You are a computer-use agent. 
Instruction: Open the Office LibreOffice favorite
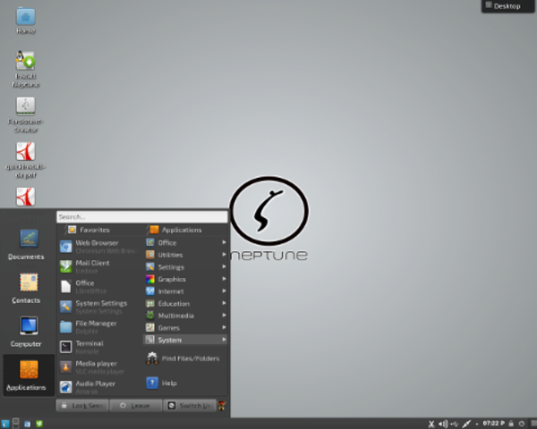pyautogui.click(x=98, y=287)
